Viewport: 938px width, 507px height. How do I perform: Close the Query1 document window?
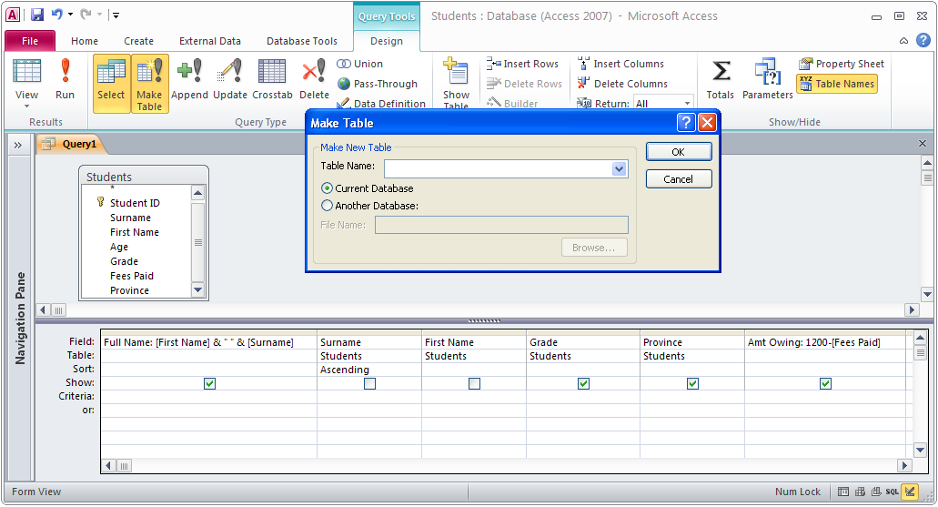point(922,144)
